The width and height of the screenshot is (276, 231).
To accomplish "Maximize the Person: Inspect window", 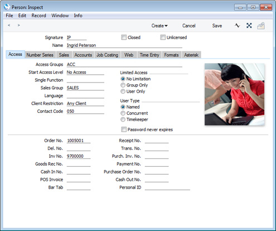I will (x=253, y=7).
